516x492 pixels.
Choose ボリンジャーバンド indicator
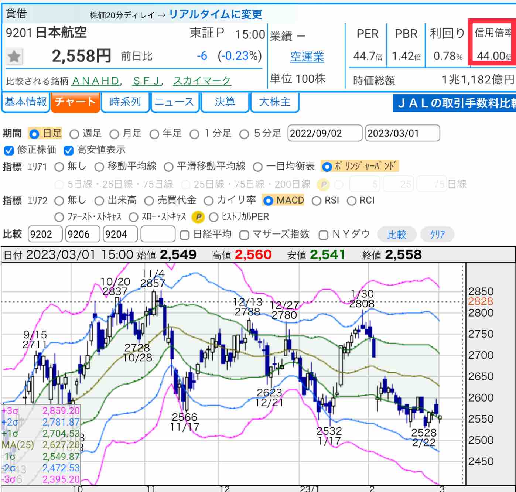327,167
